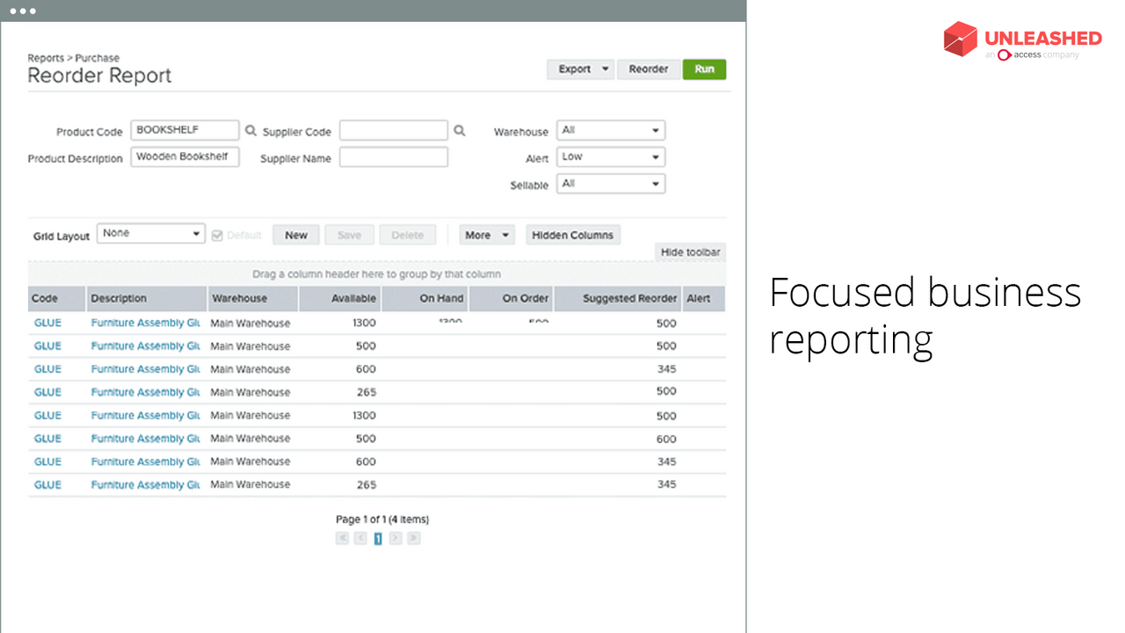Sort by the On Order column header
The height and width of the screenshot is (633, 1125).
[512, 299]
